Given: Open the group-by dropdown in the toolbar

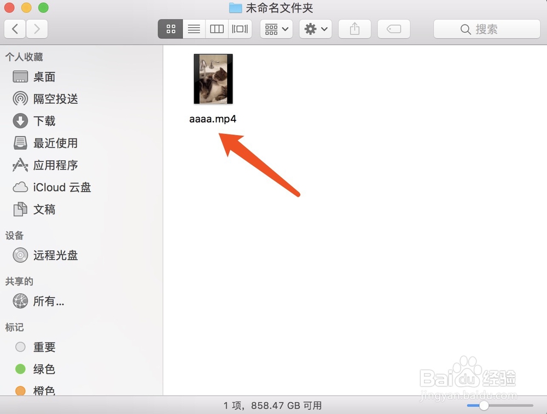Looking at the screenshot, I should [x=276, y=28].
